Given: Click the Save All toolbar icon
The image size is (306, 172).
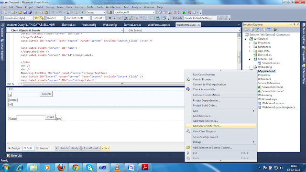Looking at the screenshot, I should 30,12.
